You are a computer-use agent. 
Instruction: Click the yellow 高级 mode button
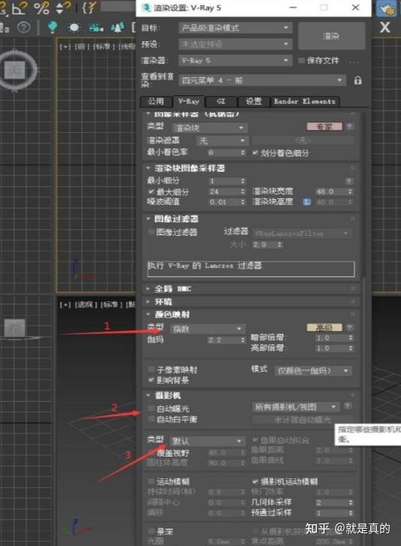324,327
